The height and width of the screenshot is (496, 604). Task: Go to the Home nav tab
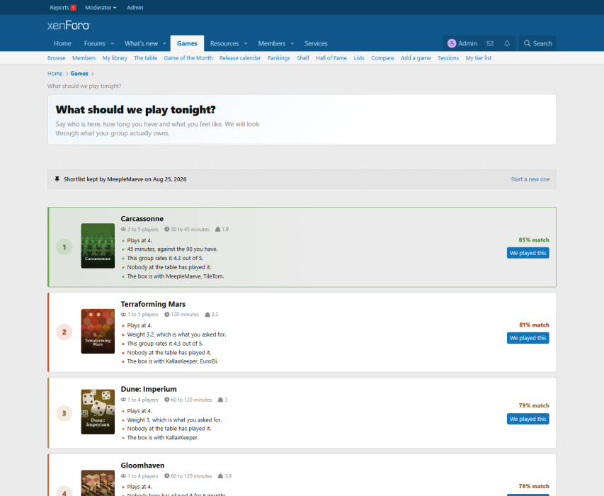(62, 43)
